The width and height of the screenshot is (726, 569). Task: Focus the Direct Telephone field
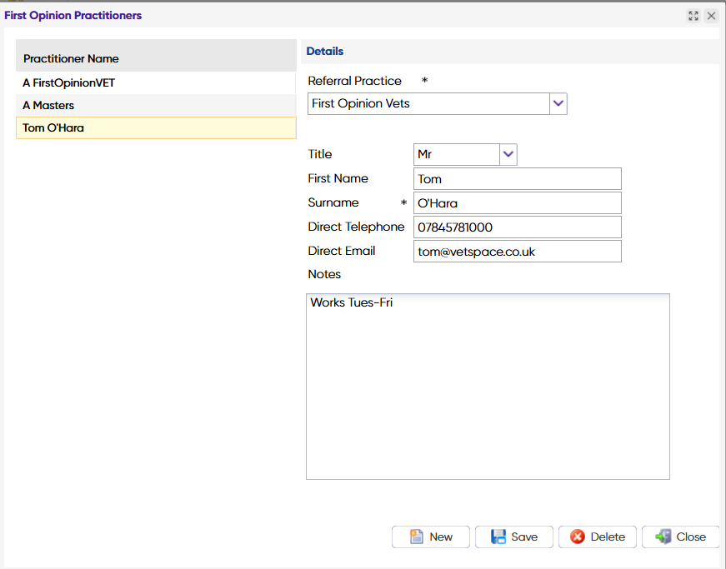[x=517, y=227]
